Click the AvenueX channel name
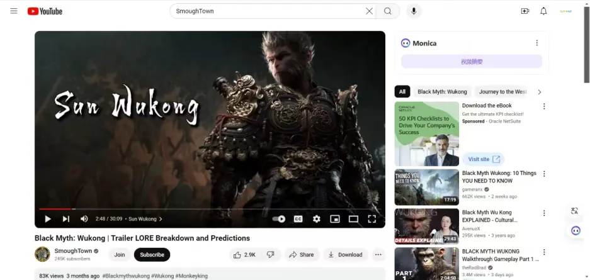This screenshot has width=590, height=280. coord(472,228)
